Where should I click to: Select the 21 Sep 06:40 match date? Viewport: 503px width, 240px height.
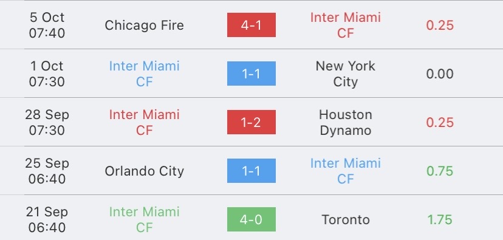[47, 219]
